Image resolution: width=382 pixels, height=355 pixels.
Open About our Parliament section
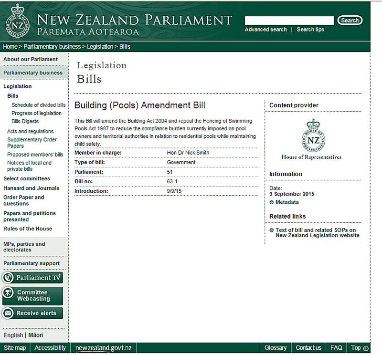[31, 59]
